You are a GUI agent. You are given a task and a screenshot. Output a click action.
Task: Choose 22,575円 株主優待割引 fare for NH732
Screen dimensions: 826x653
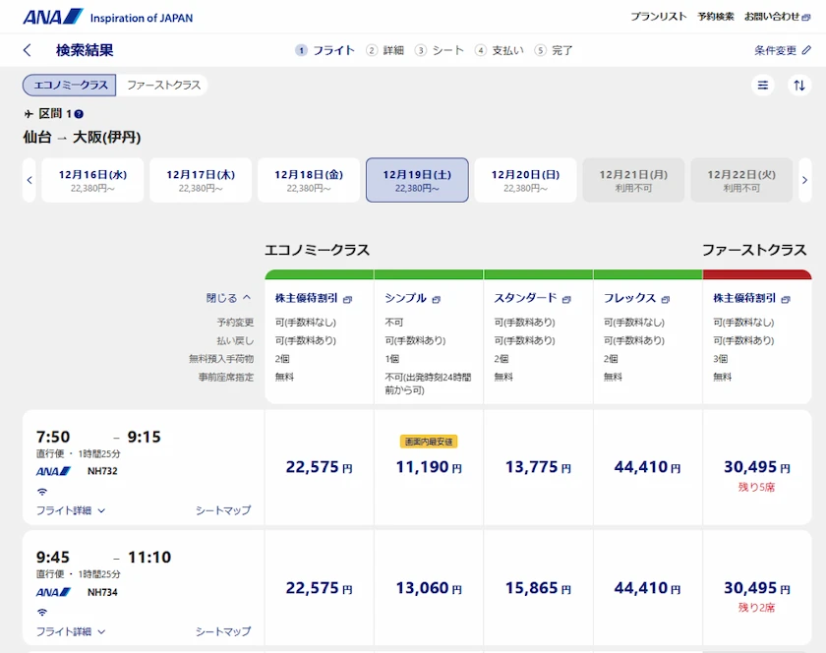pyautogui.click(x=320, y=467)
